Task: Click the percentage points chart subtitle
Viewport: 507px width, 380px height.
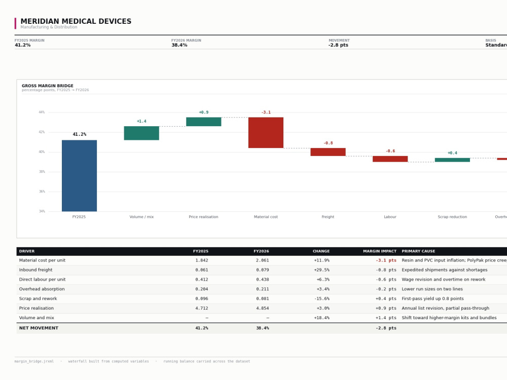Action: [x=55, y=90]
